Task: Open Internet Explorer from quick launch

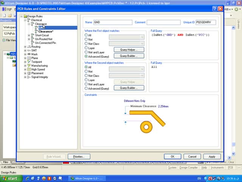Action: pos(28,179)
